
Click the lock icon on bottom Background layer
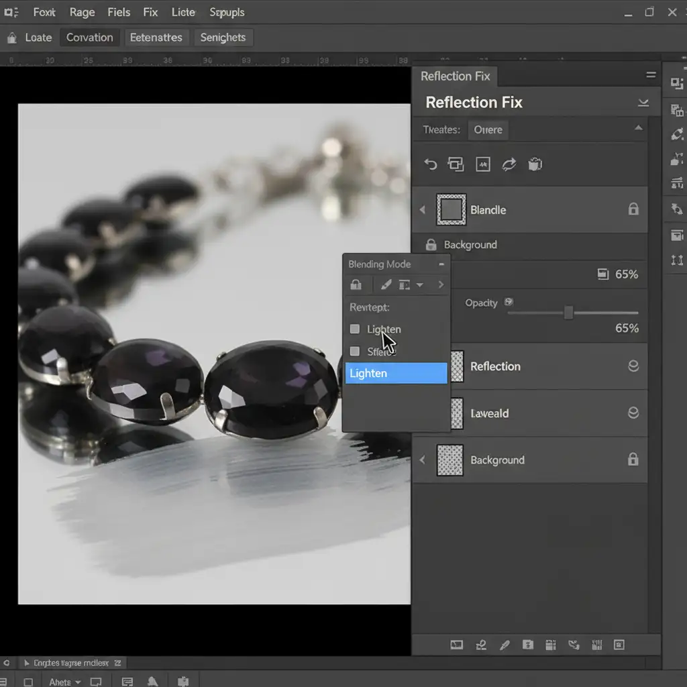coord(633,460)
